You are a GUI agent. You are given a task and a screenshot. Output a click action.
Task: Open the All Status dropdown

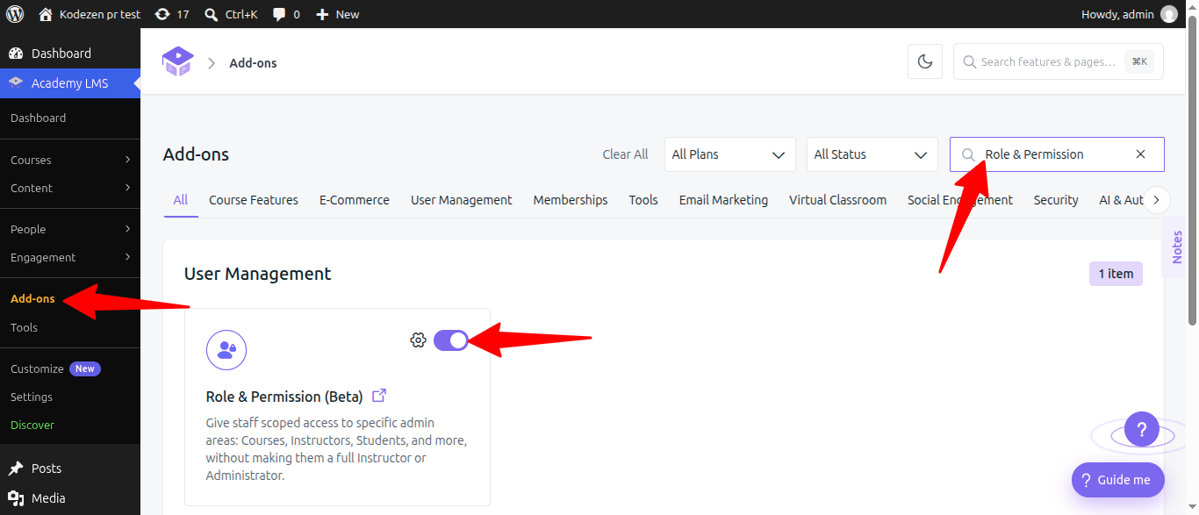pyautogui.click(x=872, y=154)
